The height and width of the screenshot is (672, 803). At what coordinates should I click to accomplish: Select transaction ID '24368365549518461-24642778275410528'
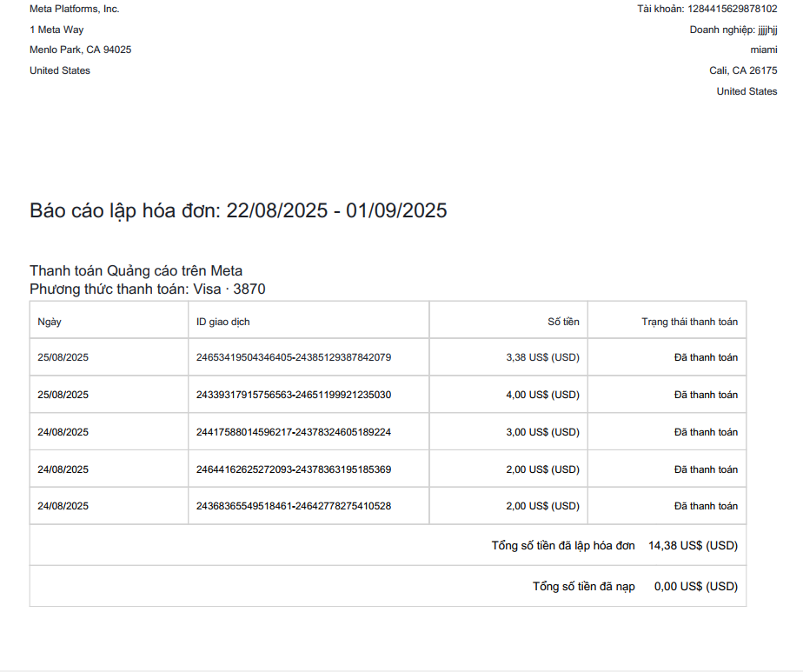(294, 506)
